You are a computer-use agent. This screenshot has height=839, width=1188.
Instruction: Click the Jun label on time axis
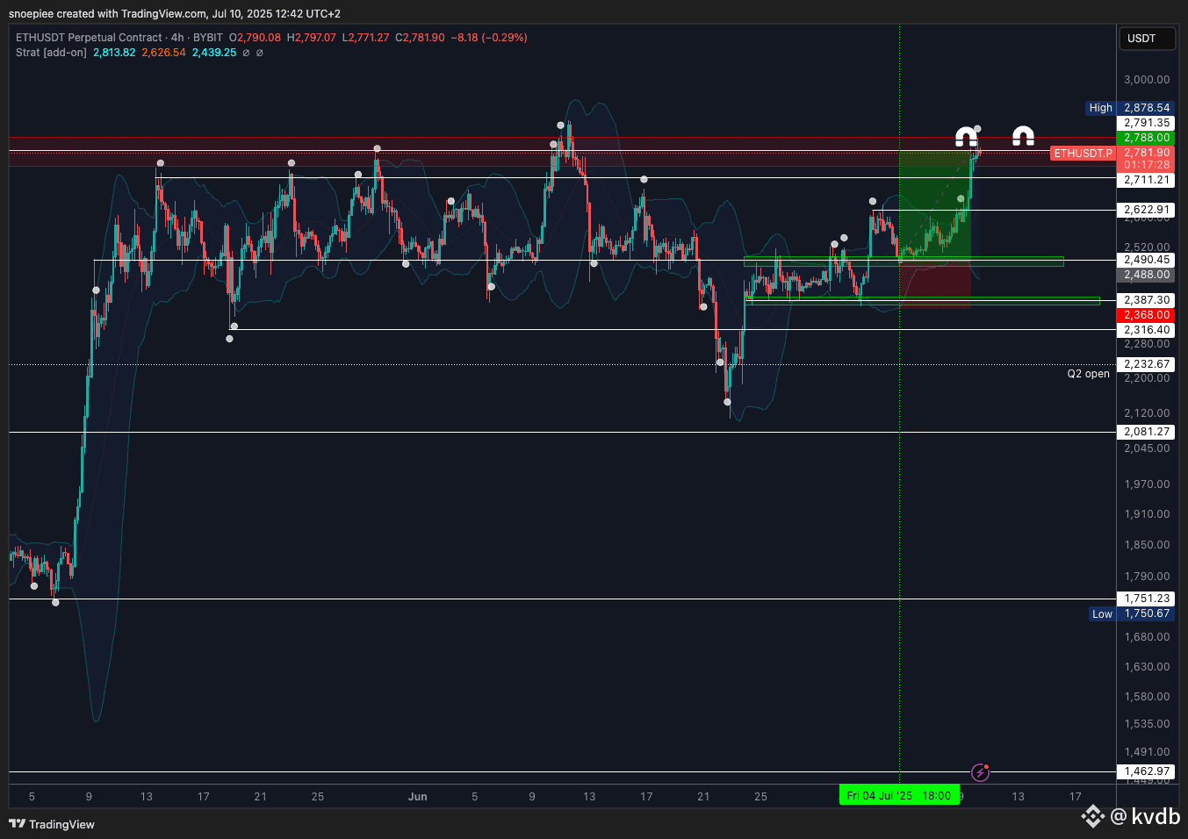pos(418,797)
